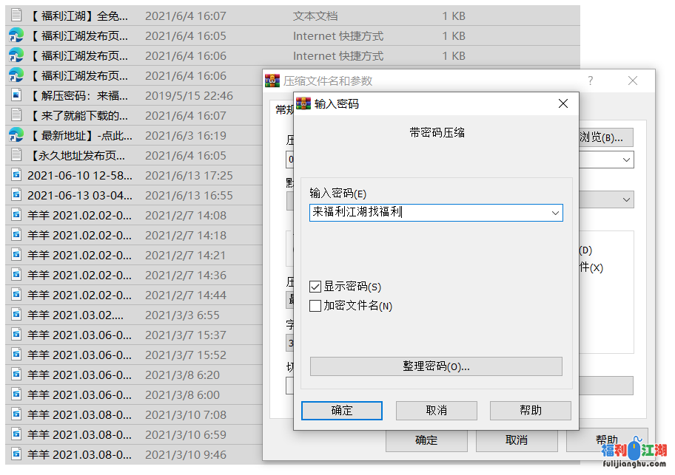Click into the 输入密码 text field
Image resolution: width=675 pixels, height=475 pixels.
click(429, 213)
